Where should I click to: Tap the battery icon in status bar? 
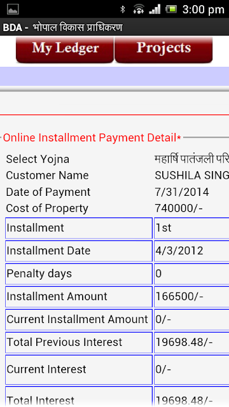171,10
